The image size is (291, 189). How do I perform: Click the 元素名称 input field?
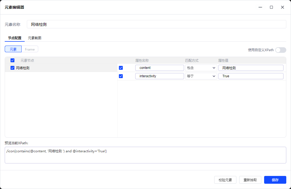pos(156,24)
